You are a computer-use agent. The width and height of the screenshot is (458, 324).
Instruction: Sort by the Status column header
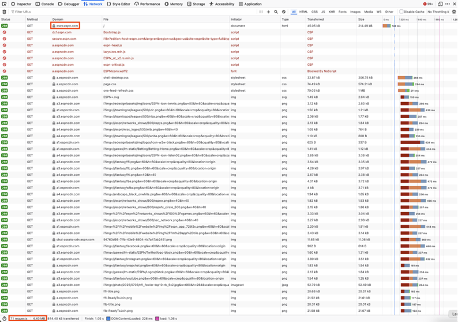pos(13,19)
